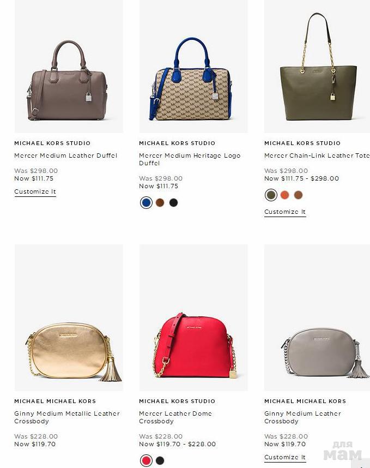Screen dimensions: 370x468
Task: View the gold metallic crossbody image
Action: point(69,317)
